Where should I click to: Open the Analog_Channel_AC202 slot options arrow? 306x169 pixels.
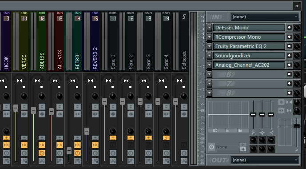(209, 64)
